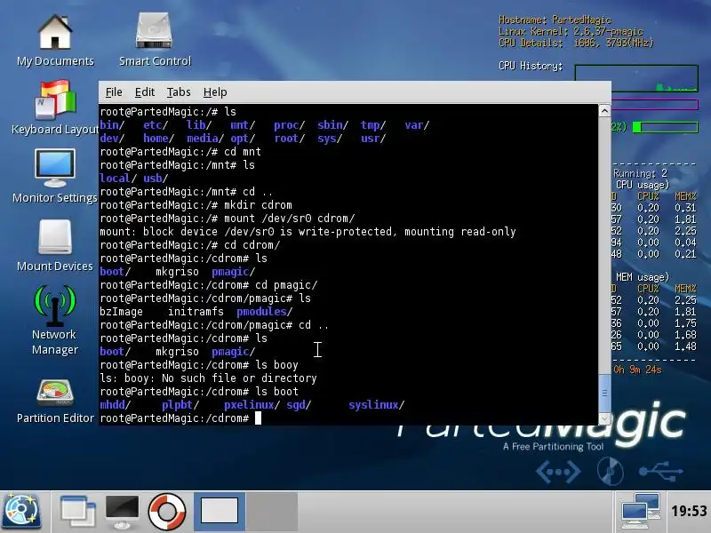Click the 'mhdd/' directory text

pos(116,405)
